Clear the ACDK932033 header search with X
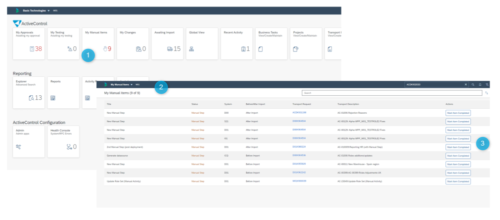This screenshot has height=220, width=500. [465, 85]
